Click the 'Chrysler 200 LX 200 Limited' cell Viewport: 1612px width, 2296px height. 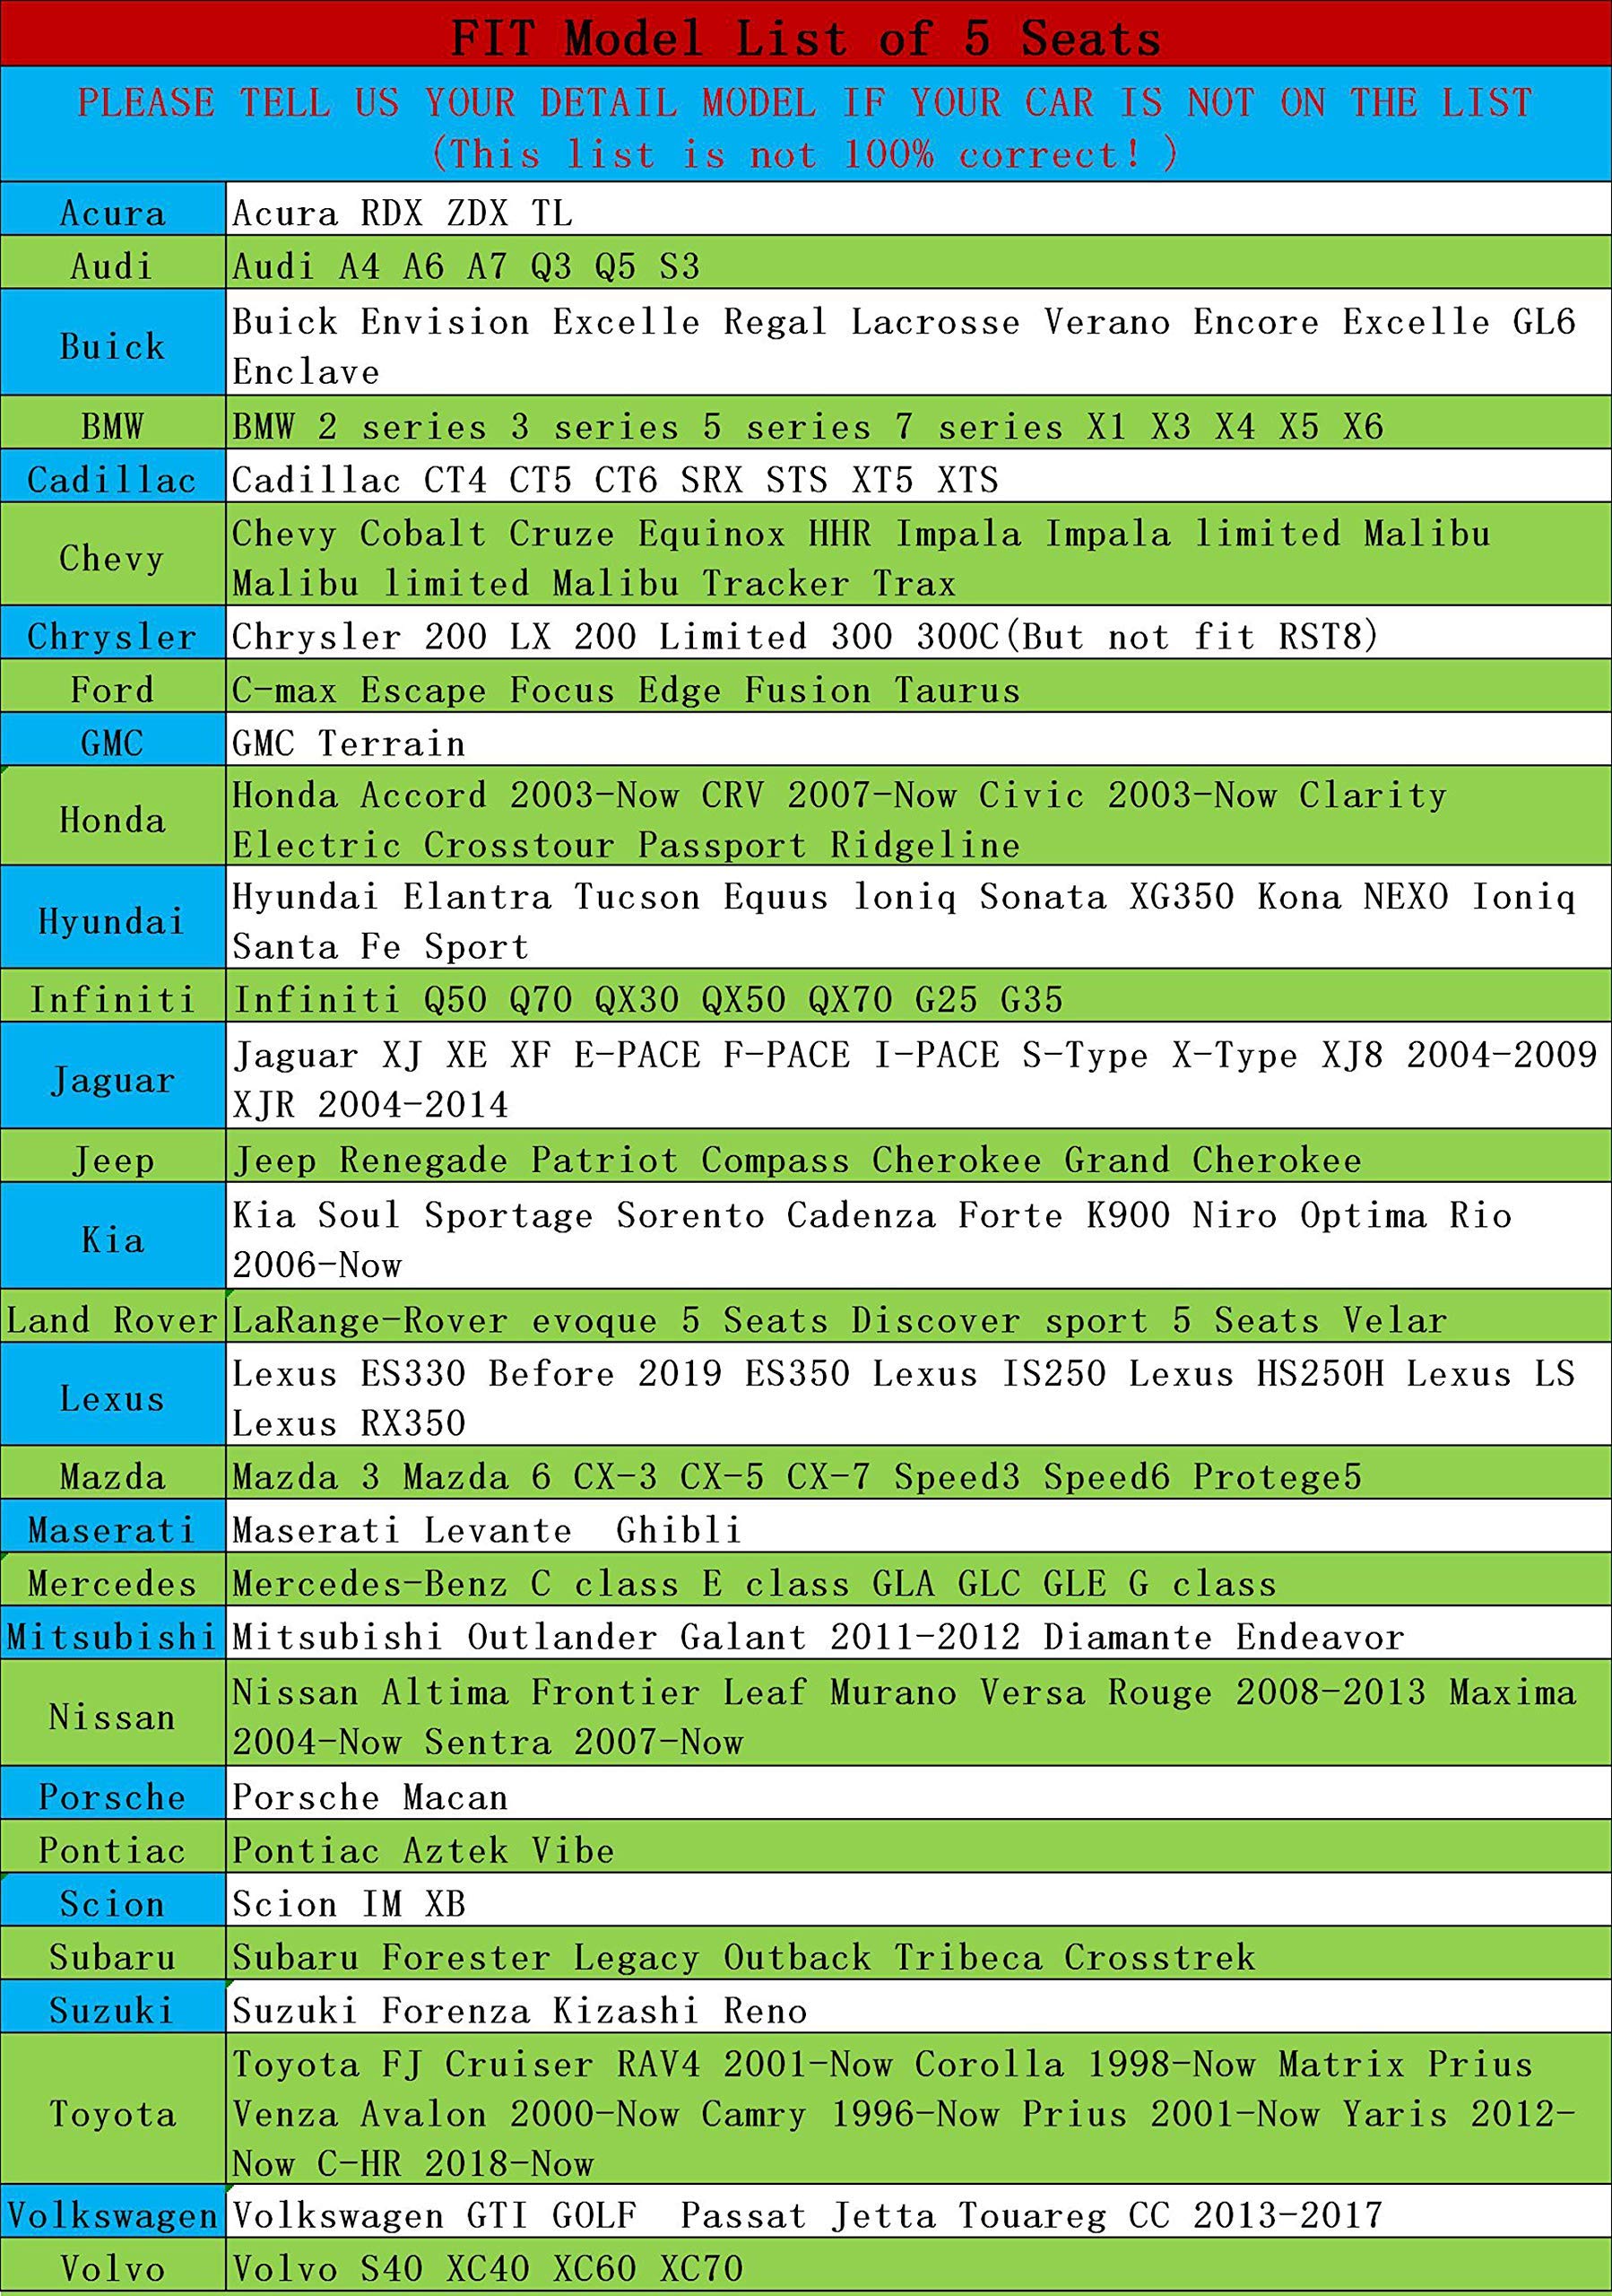(918, 632)
